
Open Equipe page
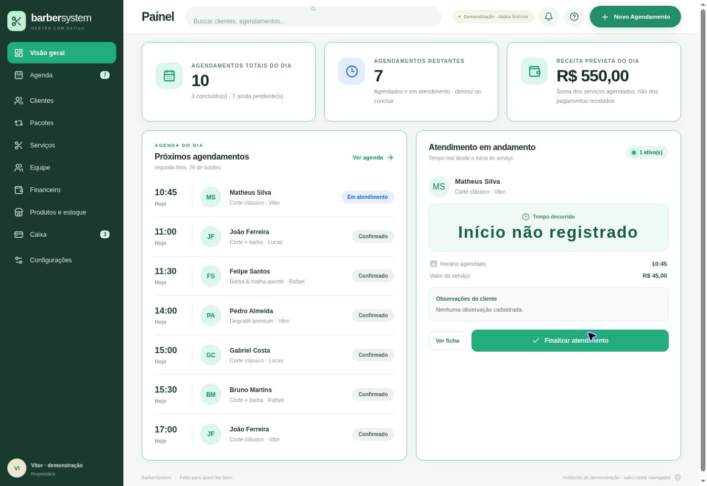pyautogui.click(x=62, y=167)
